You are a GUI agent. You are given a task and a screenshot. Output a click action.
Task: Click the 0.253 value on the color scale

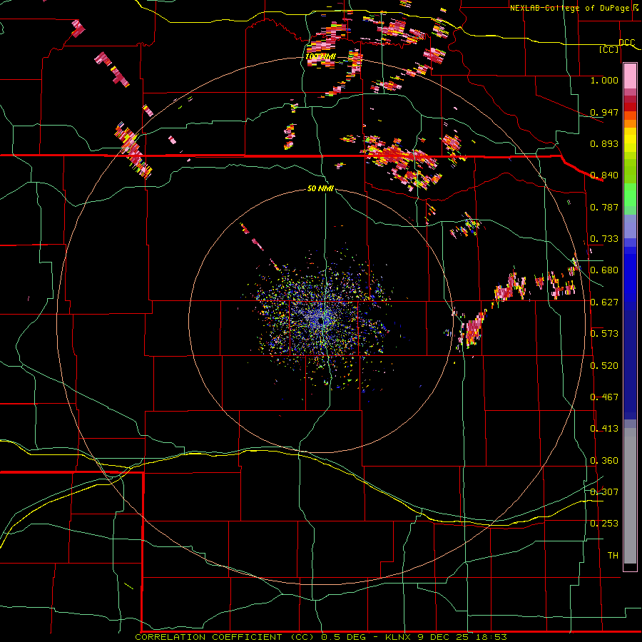pos(604,524)
